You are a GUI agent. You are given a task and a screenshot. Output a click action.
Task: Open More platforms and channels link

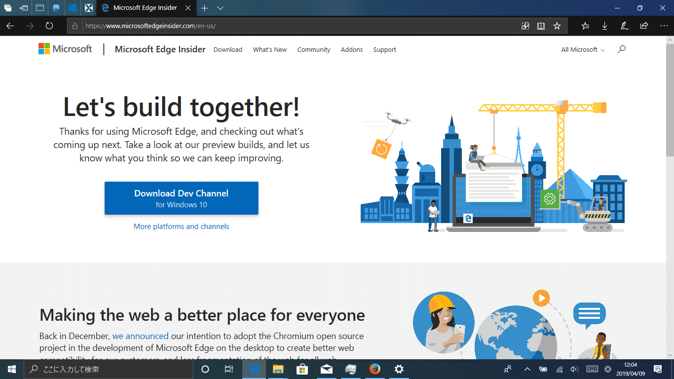pos(181,227)
